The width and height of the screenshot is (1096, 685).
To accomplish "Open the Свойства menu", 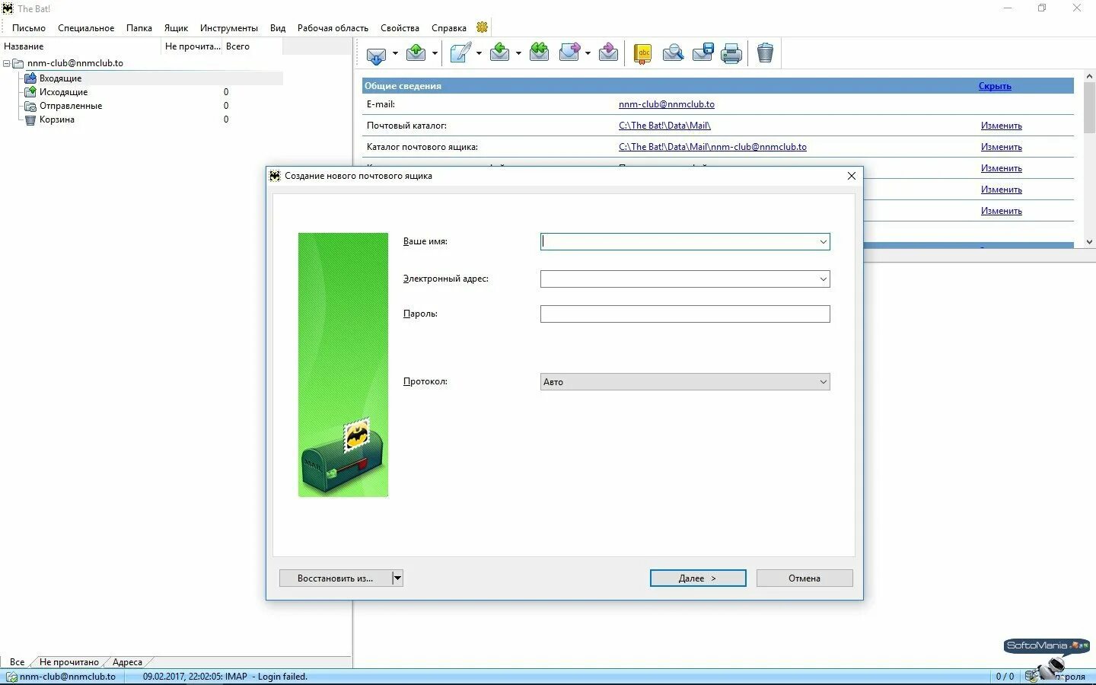I will coord(400,28).
